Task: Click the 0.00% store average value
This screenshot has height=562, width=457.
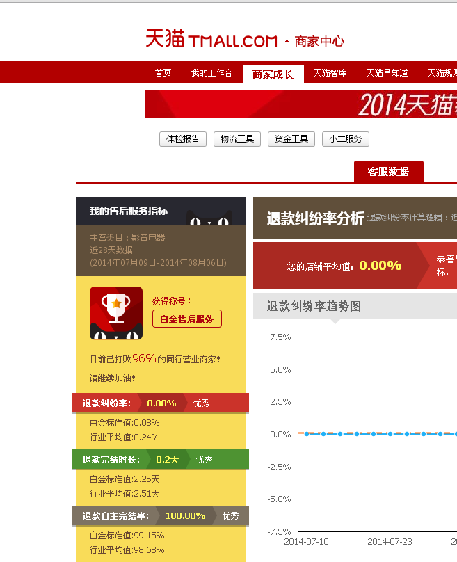Action: click(x=380, y=266)
